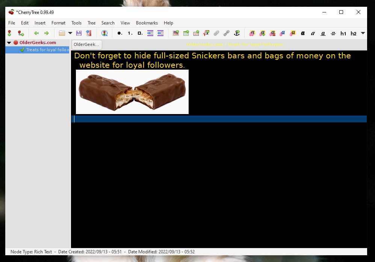Click the OlderGeek... tab button

[87, 44]
